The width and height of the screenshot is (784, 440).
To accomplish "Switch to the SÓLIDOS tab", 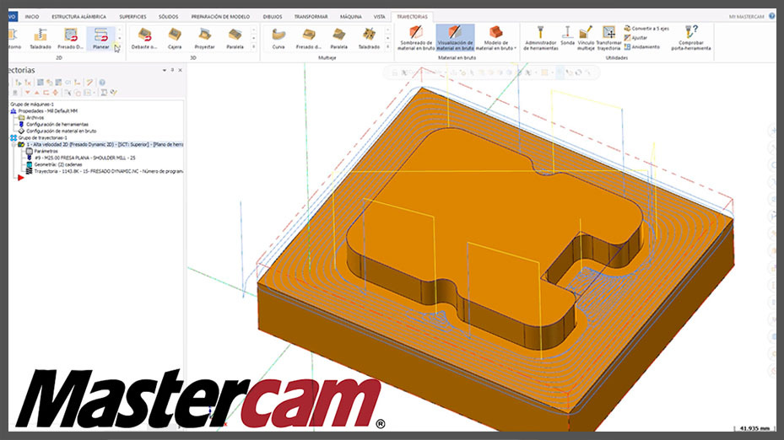I will click(169, 17).
